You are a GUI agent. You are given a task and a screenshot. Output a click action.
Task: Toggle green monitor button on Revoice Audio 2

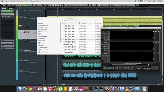(x=108, y=45)
